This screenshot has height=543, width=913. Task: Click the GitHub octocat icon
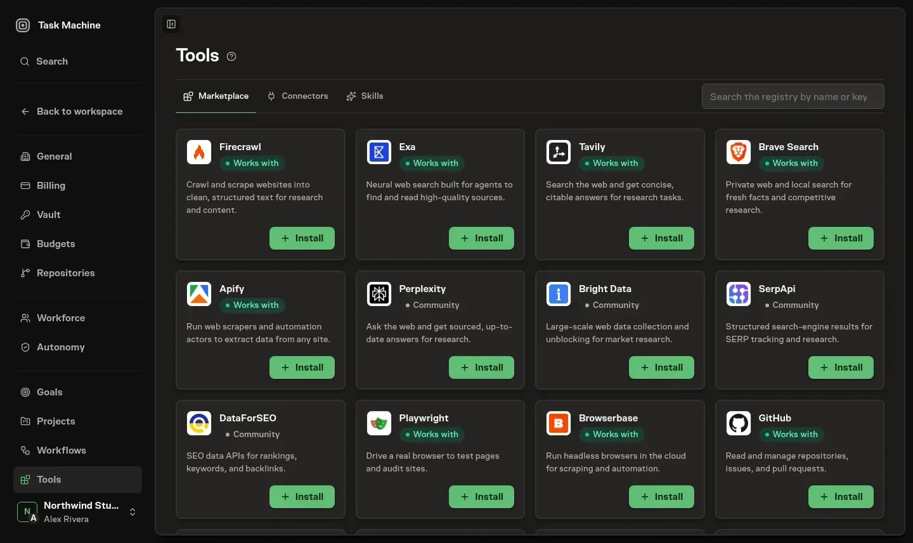pyautogui.click(x=739, y=423)
